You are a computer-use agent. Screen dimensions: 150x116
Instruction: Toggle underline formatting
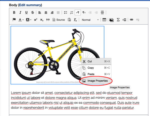pos(26,12)
